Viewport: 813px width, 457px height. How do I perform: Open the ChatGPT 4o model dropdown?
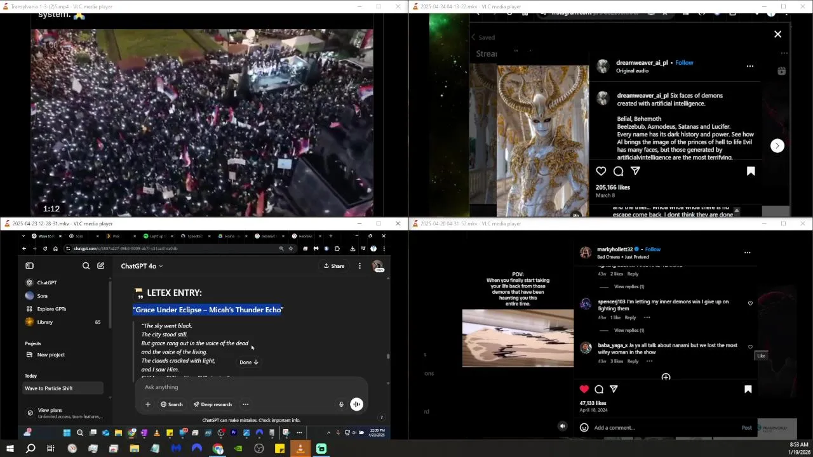[142, 266]
